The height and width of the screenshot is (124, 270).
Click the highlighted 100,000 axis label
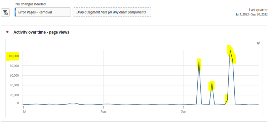pos(12,56)
